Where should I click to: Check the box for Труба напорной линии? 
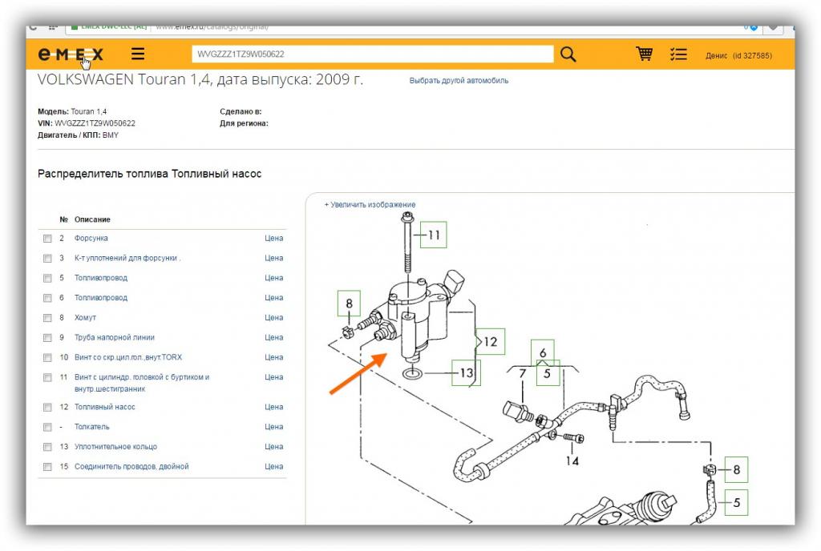47,338
